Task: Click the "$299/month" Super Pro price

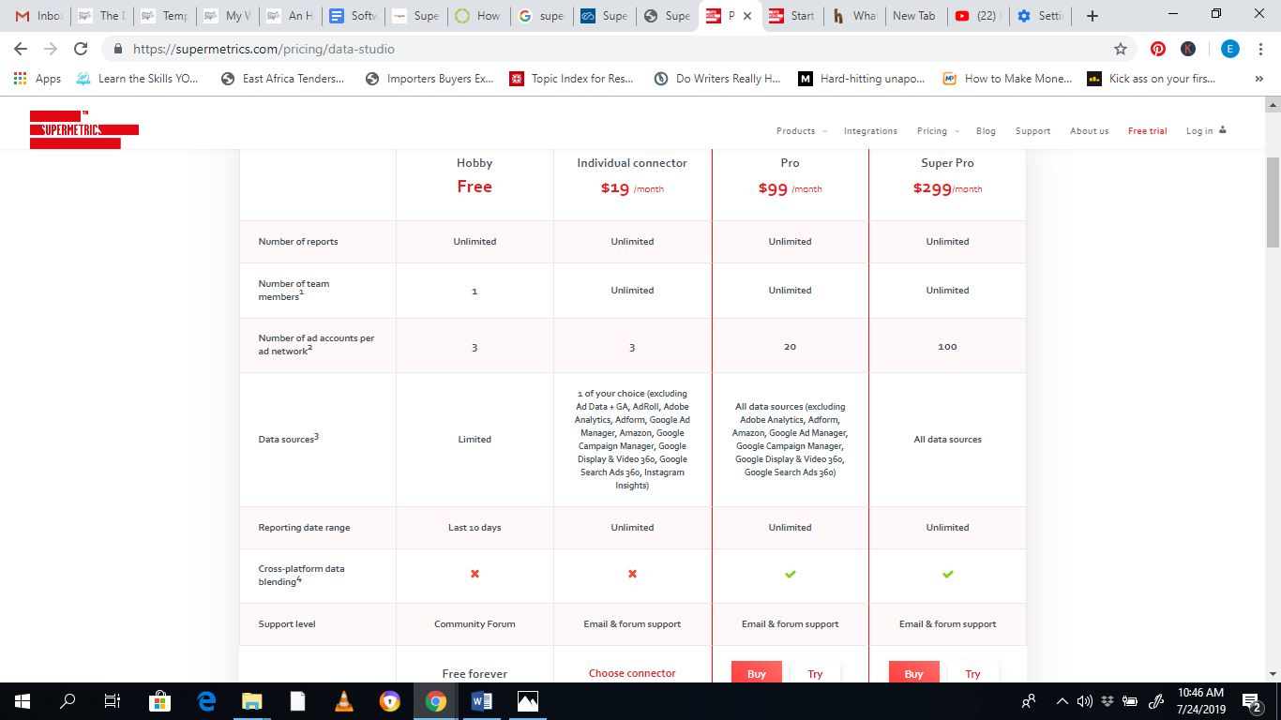Action: (948, 188)
